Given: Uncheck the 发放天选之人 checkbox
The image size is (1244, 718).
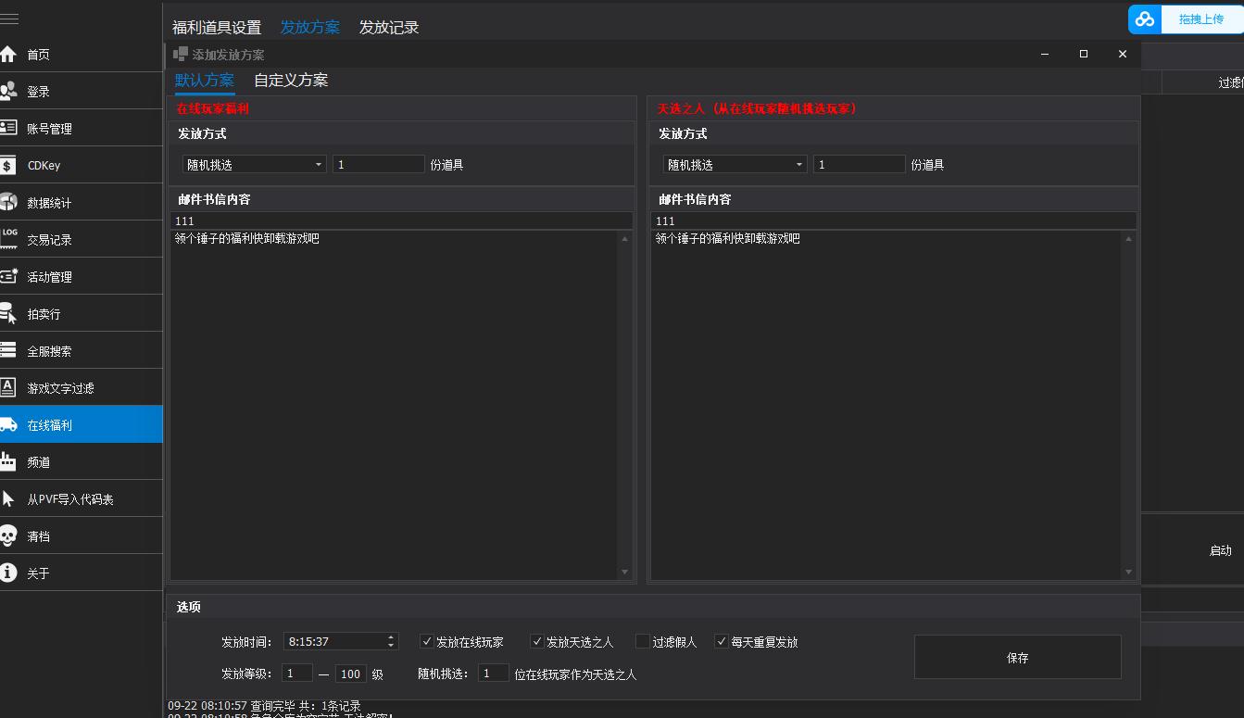Looking at the screenshot, I should tap(537, 641).
